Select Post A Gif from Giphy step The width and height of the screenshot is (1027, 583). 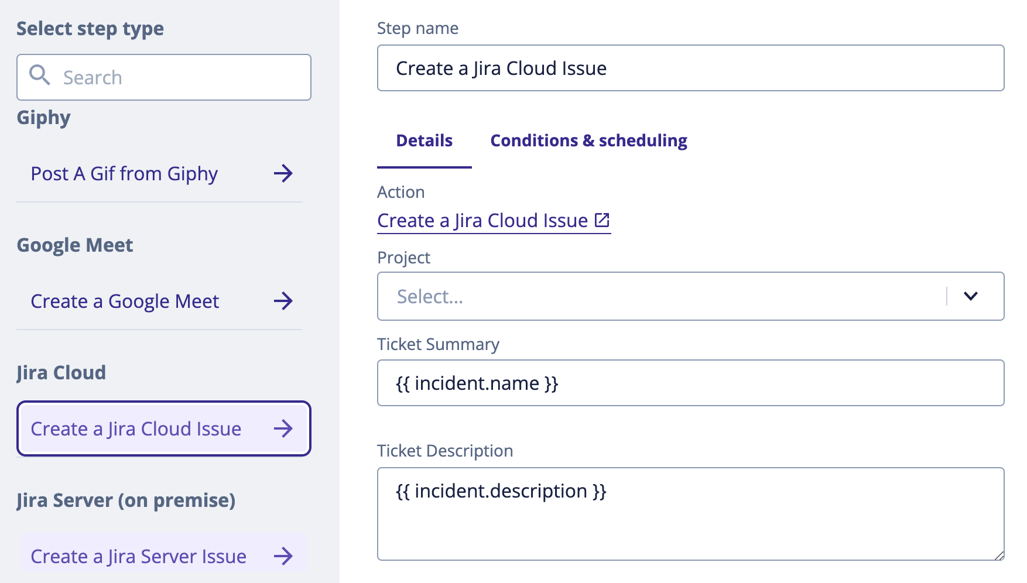click(124, 174)
